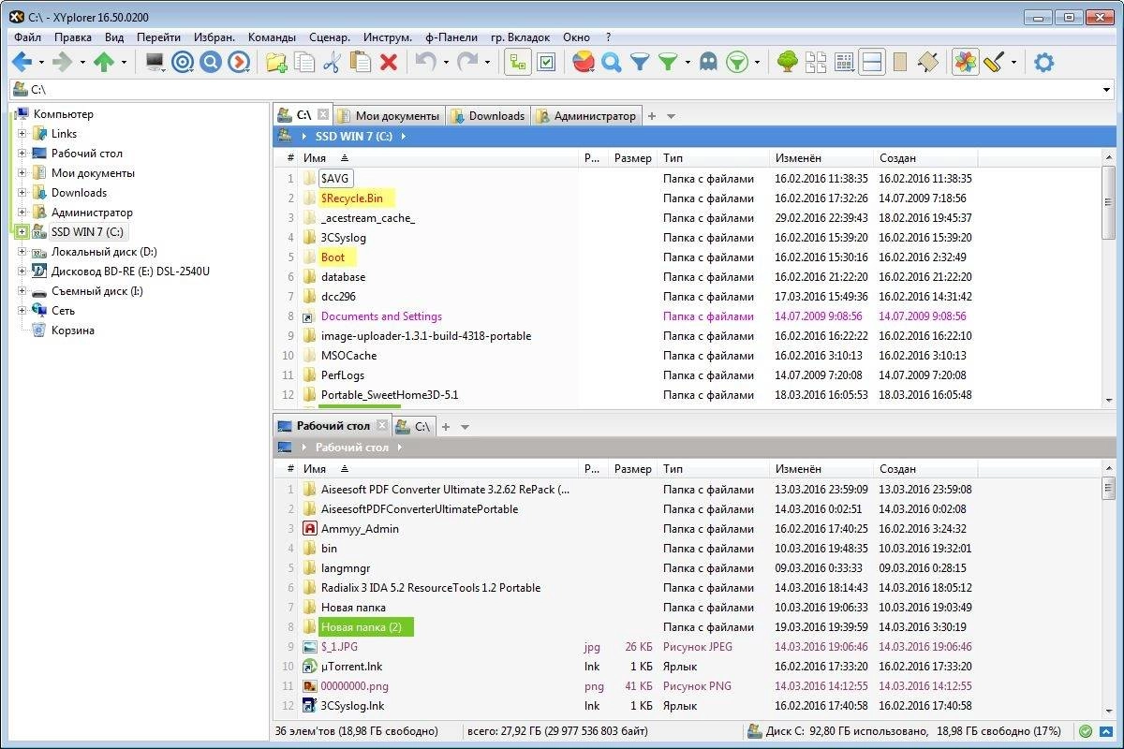The image size is (1124, 749).
Task: Sort by Размер column in the Рабочий стол pane
Action: [x=632, y=469]
